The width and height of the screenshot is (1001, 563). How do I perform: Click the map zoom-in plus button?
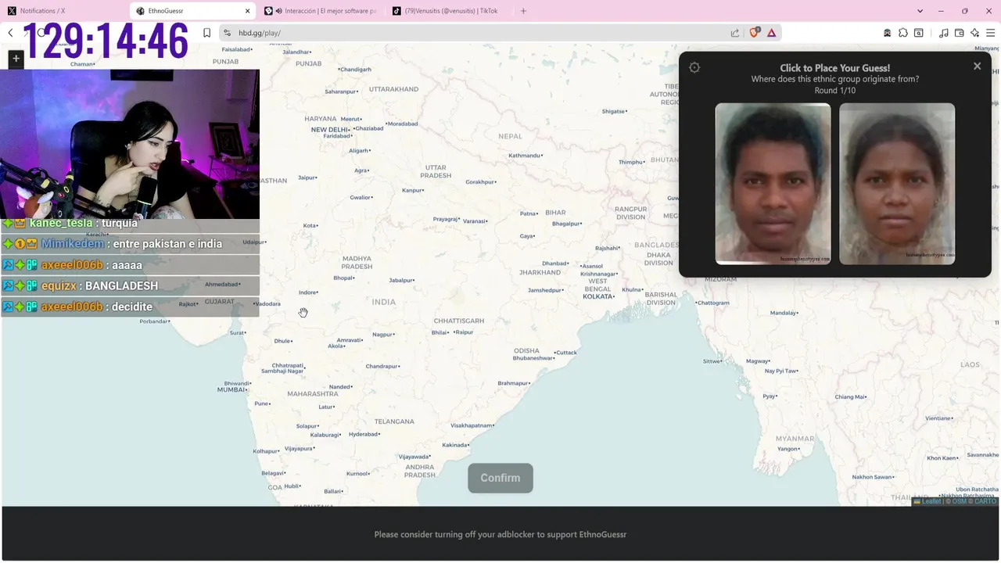tap(16, 59)
